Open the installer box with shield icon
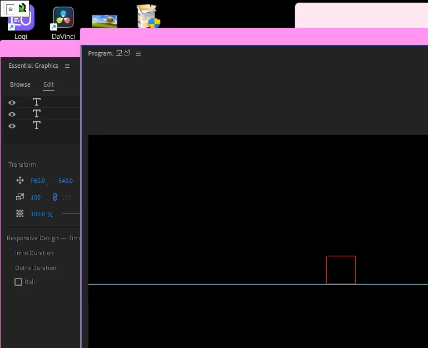 [x=148, y=16]
